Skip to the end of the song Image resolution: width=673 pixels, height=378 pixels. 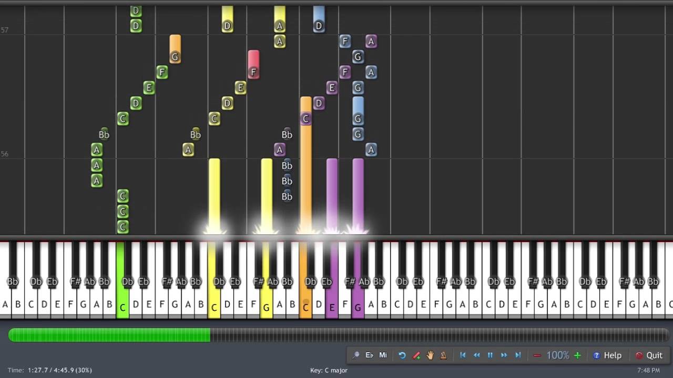[517, 355]
